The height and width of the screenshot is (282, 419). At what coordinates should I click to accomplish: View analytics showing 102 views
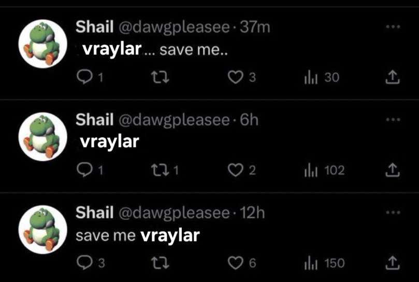[311, 171]
